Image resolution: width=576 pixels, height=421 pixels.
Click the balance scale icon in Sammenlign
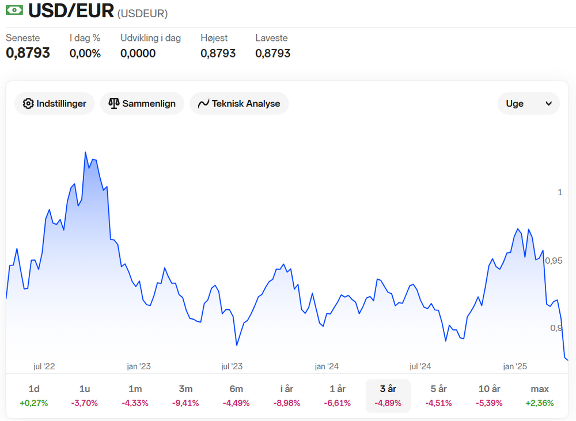pos(114,104)
